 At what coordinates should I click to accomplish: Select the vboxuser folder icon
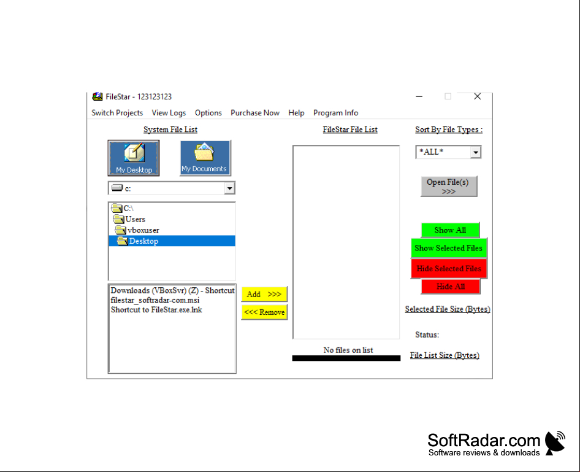point(121,230)
